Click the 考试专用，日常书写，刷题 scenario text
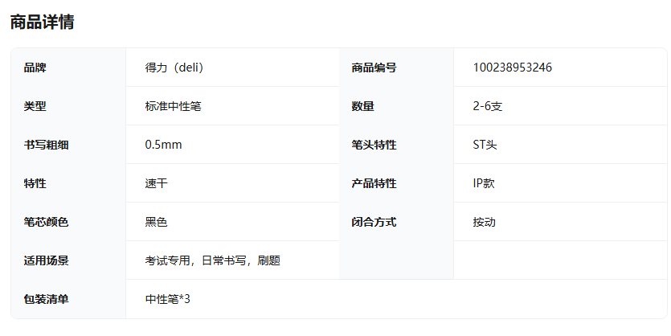This screenshot has width=671, height=336. (213, 260)
